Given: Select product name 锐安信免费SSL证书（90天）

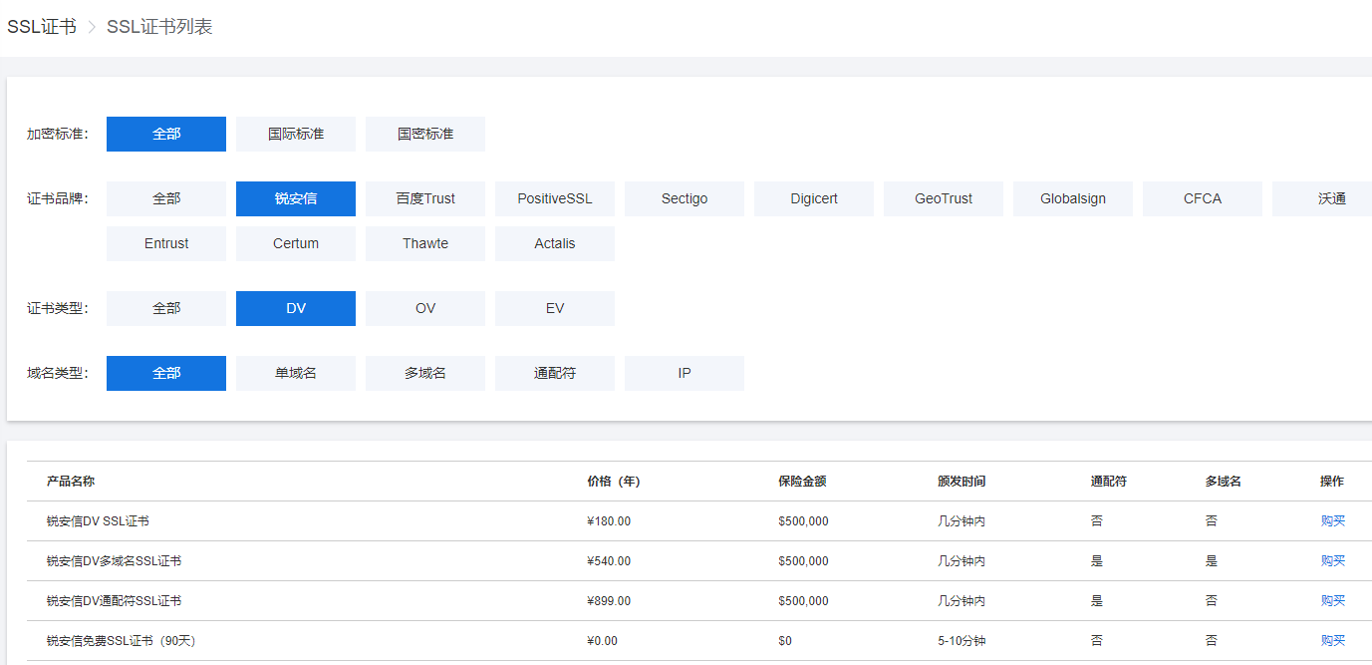Looking at the screenshot, I should (x=122, y=640).
